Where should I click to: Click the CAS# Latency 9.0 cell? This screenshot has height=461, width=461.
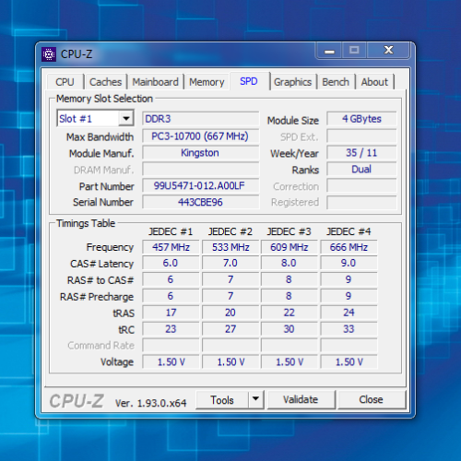coord(349,263)
